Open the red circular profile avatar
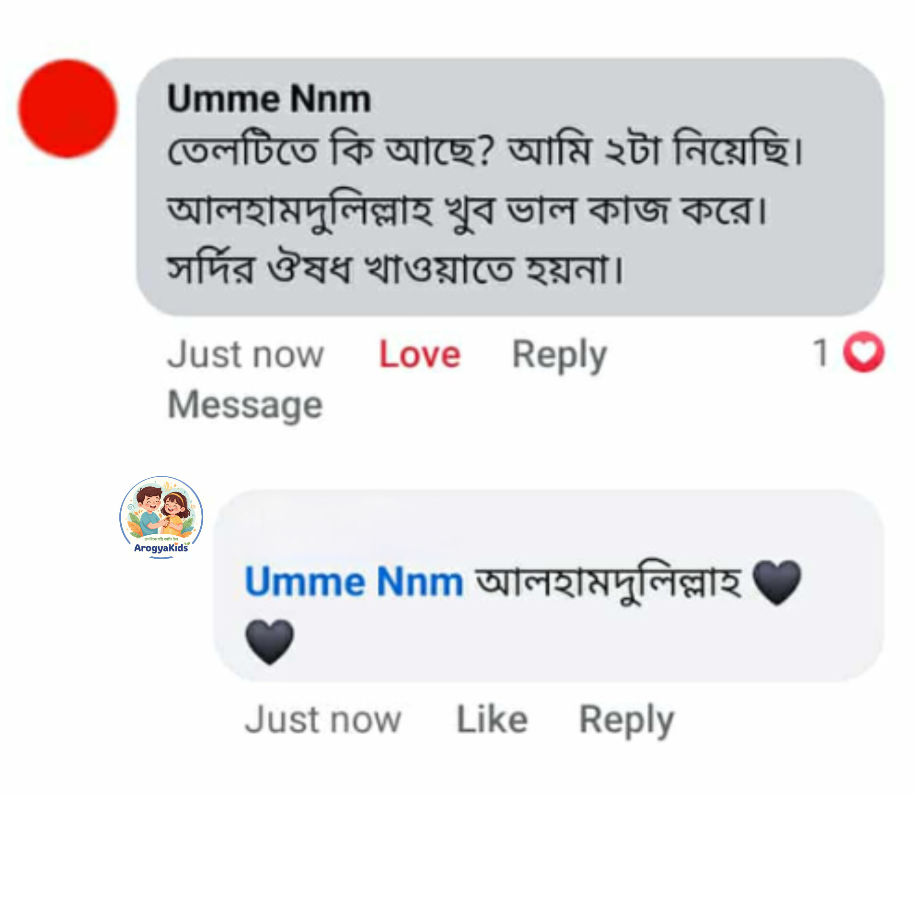The height and width of the screenshot is (920, 920). click(68, 108)
